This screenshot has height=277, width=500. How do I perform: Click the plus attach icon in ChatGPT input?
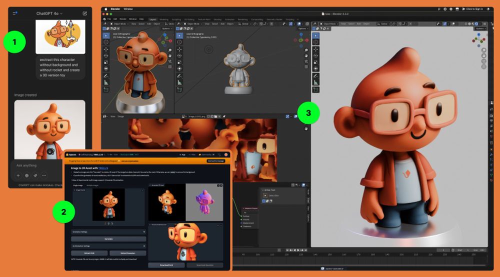click(18, 175)
